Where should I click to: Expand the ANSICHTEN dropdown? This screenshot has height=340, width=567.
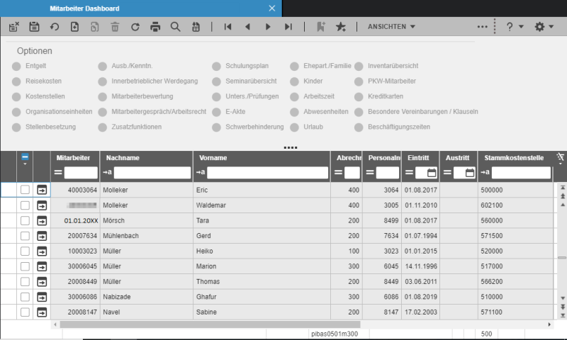(391, 27)
